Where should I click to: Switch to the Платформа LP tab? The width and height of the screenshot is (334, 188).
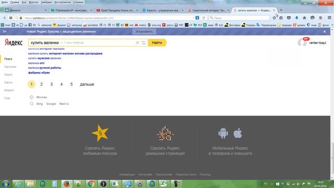(71, 10)
